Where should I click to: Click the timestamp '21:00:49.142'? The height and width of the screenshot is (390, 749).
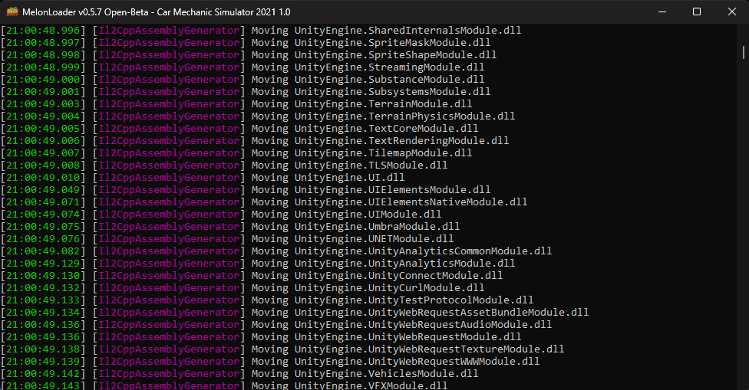(43, 374)
